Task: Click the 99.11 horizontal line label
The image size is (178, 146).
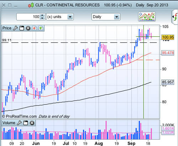Action: pyautogui.click(x=7, y=40)
